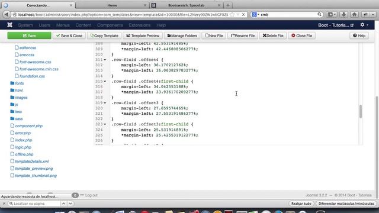This screenshot has height=213, width=379.
Task: Open the fonts folder
Action: click(x=17, y=83)
